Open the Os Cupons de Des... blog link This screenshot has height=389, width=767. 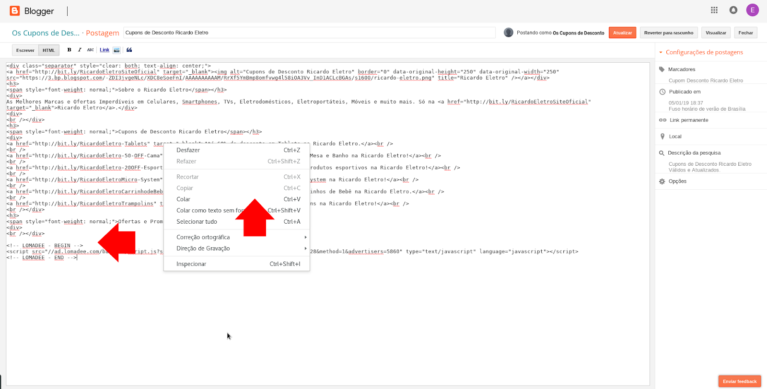(x=46, y=33)
